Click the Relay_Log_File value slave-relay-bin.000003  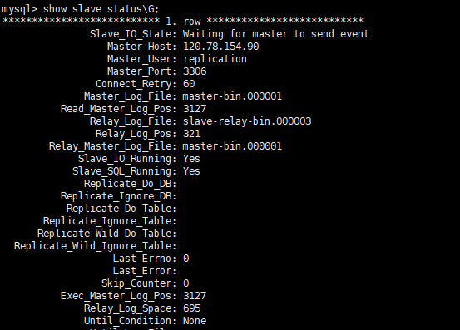point(247,121)
